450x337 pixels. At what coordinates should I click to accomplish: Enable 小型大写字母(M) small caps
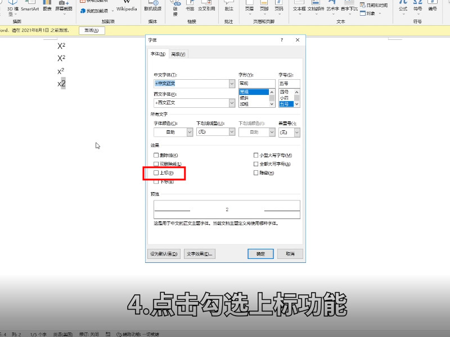point(256,155)
